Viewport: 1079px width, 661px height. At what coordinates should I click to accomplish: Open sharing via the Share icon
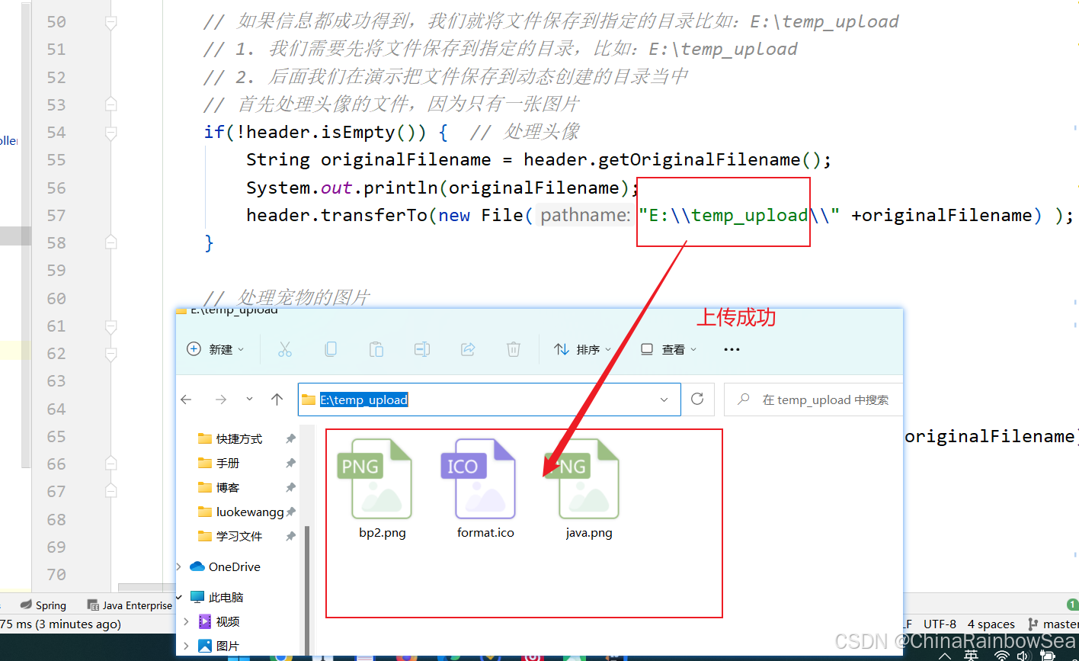pos(467,348)
